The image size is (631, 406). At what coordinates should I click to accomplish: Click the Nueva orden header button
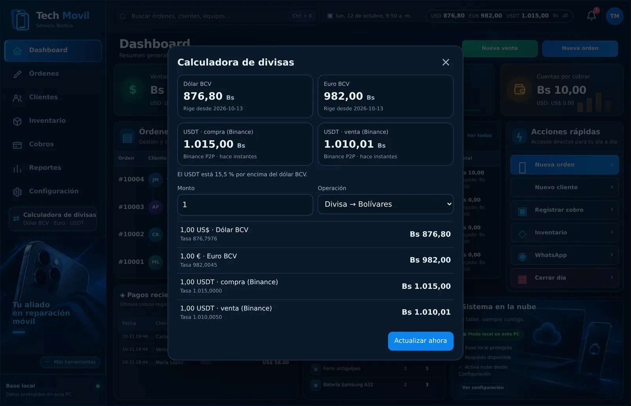click(580, 48)
